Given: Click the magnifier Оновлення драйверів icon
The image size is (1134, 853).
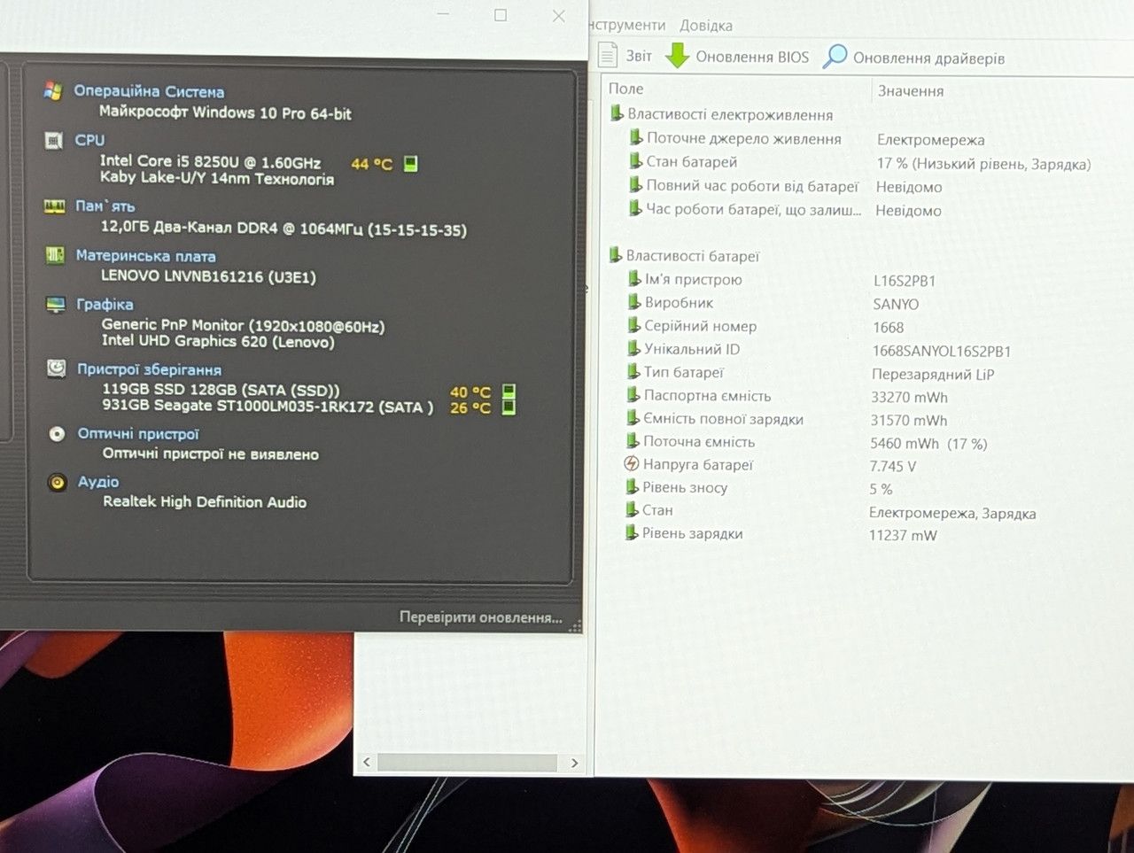Looking at the screenshot, I should [x=835, y=56].
